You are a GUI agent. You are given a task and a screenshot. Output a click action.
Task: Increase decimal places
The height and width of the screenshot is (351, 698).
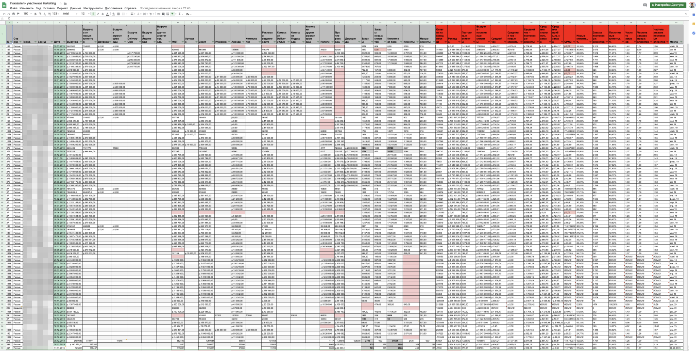(x=49, y=14)
